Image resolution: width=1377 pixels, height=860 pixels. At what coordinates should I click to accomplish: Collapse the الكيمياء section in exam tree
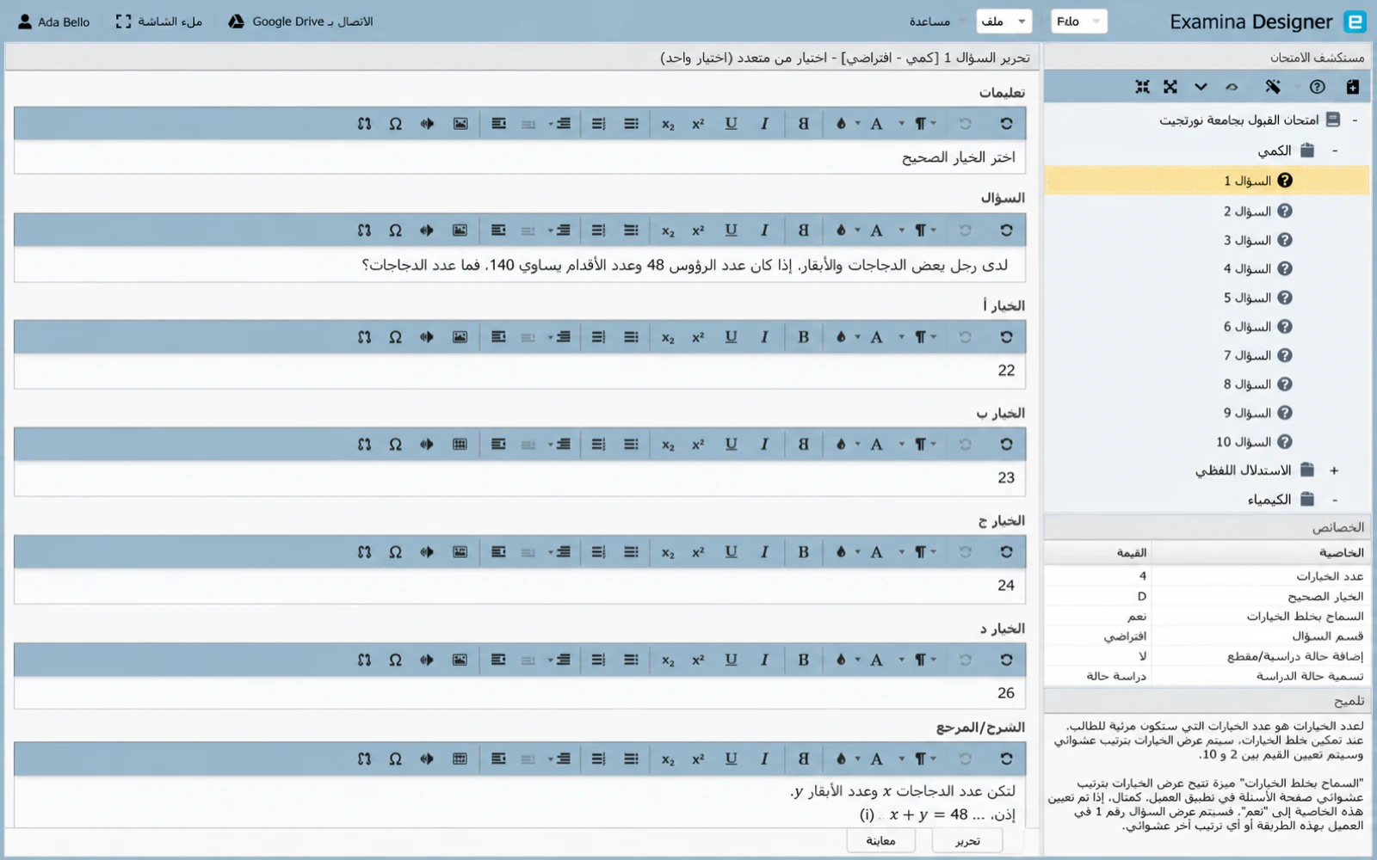pos(1335,500)
